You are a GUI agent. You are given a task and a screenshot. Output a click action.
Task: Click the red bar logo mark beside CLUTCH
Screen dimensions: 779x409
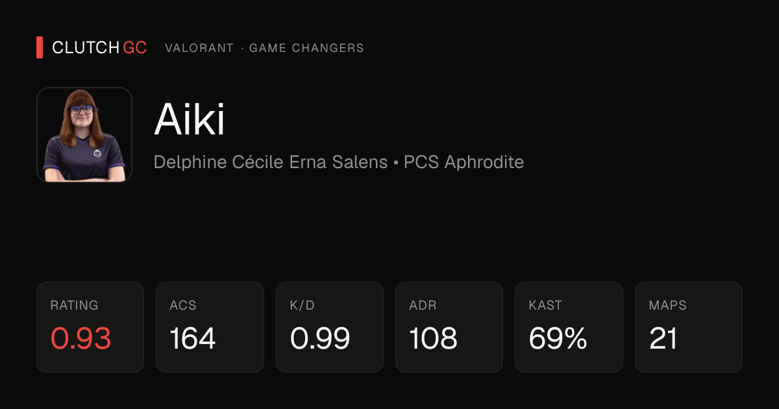40,47
